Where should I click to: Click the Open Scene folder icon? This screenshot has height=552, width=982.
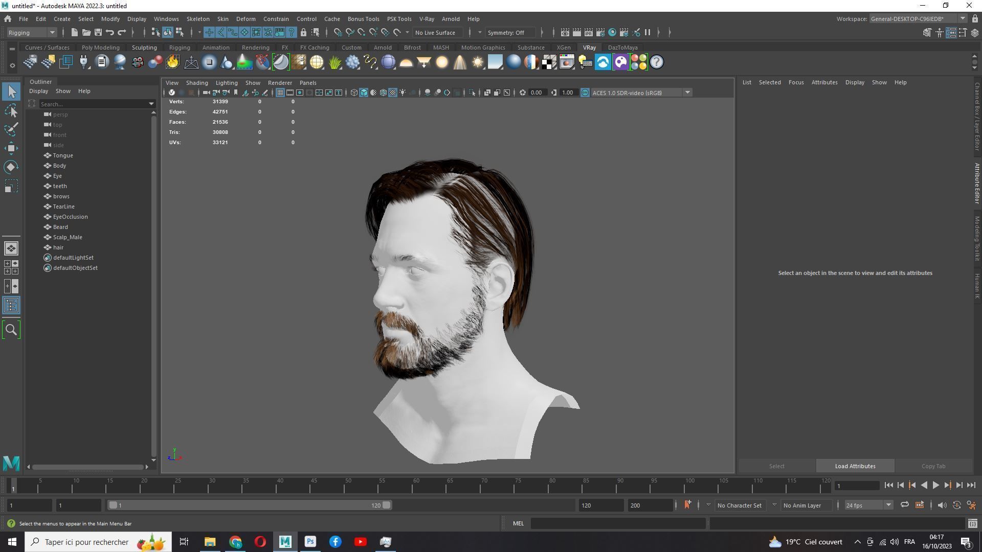86,33
